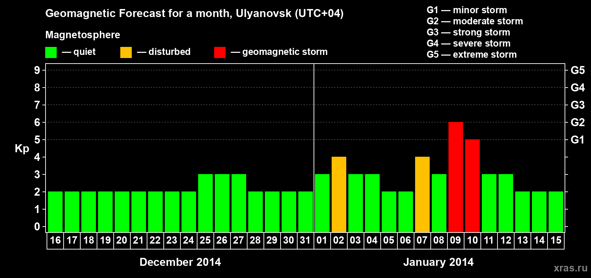Click the '— quiet' legend text
The width and height of the screenshot is (591, 278).
pos(79,52)
